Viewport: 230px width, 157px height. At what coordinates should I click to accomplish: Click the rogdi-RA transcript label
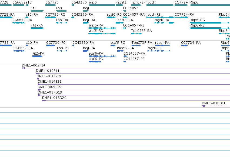tap(162, 20)
